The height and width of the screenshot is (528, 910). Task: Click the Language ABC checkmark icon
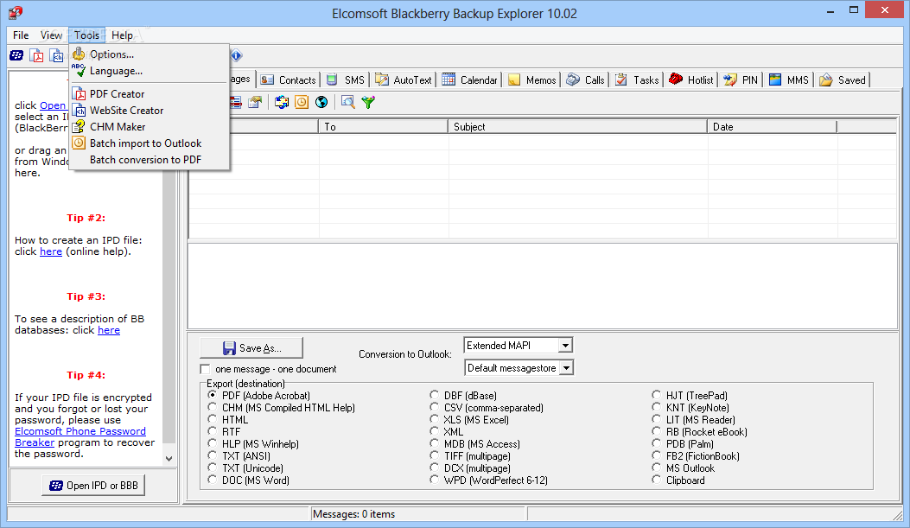tap(79, 70)
